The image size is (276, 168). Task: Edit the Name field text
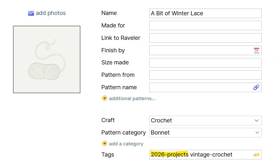(205, 13)
